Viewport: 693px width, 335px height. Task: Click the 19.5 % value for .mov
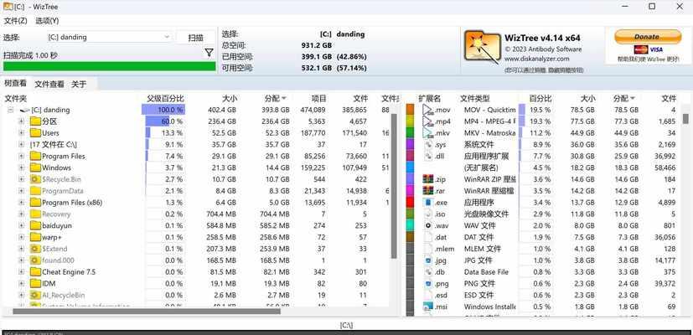540,110
